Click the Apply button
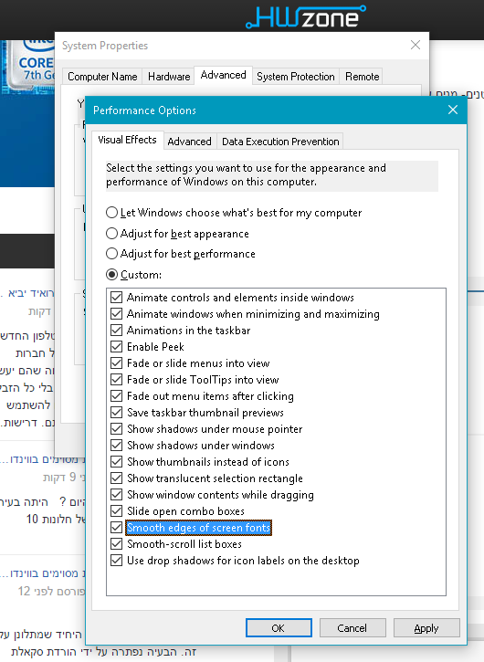484x662 pixels. 426,628
